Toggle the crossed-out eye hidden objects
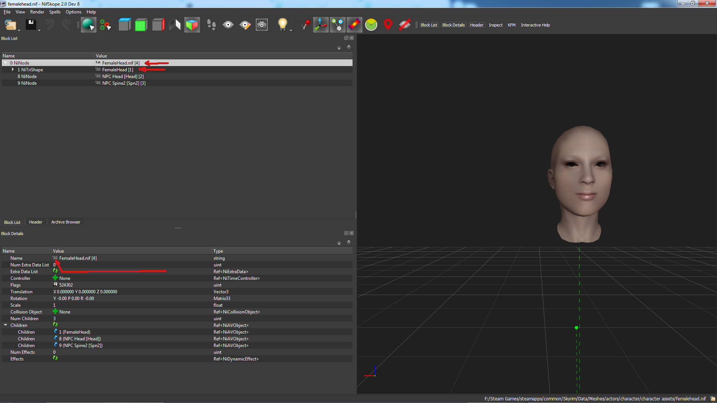 pyautogui.click(x=404, y=25)
